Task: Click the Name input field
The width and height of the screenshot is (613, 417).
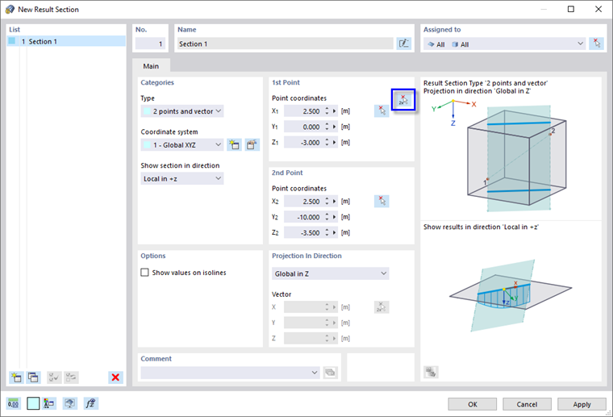Action: click(285, 44)
